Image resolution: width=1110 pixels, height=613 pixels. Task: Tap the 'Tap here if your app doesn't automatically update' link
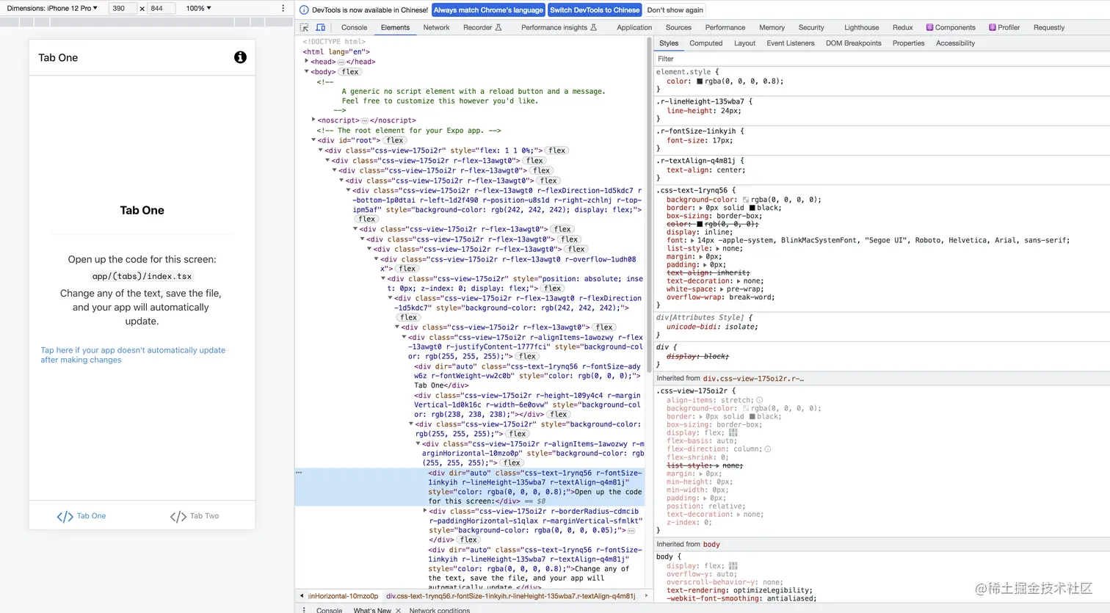pos(133,355)
